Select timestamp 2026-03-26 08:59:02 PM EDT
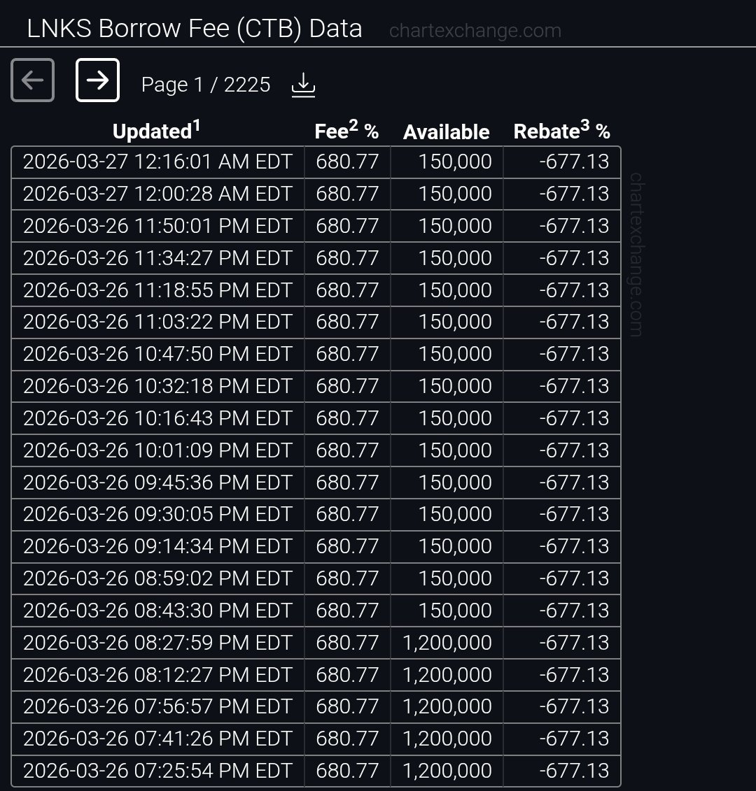 pos(157,578)
